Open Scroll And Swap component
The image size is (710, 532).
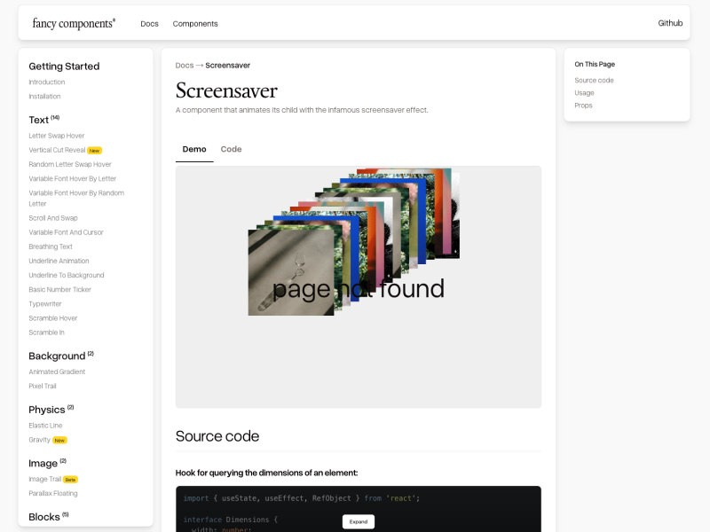tap(53, 218)
